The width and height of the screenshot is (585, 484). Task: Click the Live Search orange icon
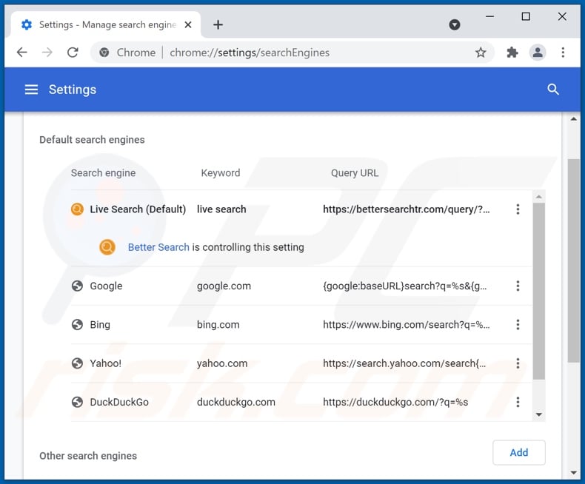coord(77,209)
